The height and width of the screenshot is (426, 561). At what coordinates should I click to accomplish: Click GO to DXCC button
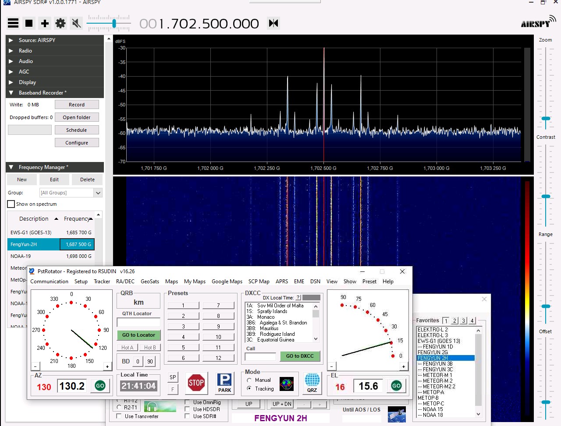tap(300, 356)
